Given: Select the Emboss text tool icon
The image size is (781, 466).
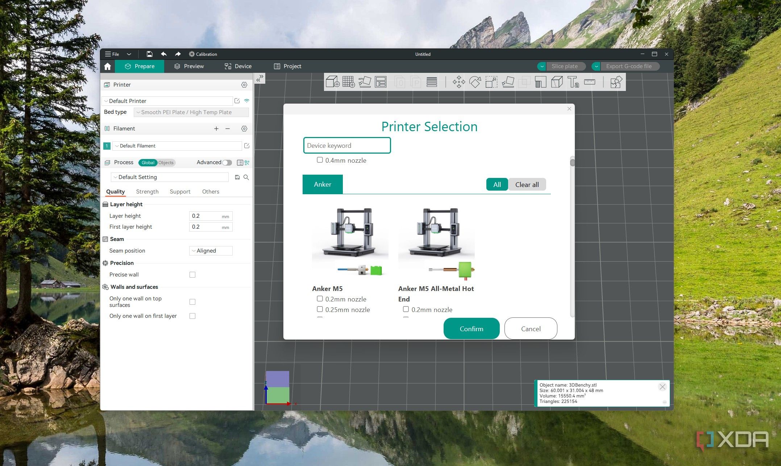Looking at the screenshot, I should tap(573, 82).
